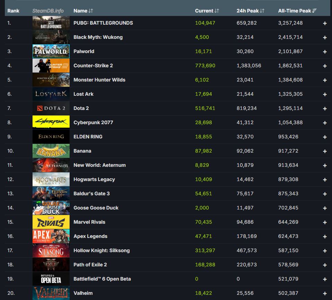Click the plus icon in Counter-Strike 2 row
This screenshot has height=300, width=332.
tap(325, 66)
